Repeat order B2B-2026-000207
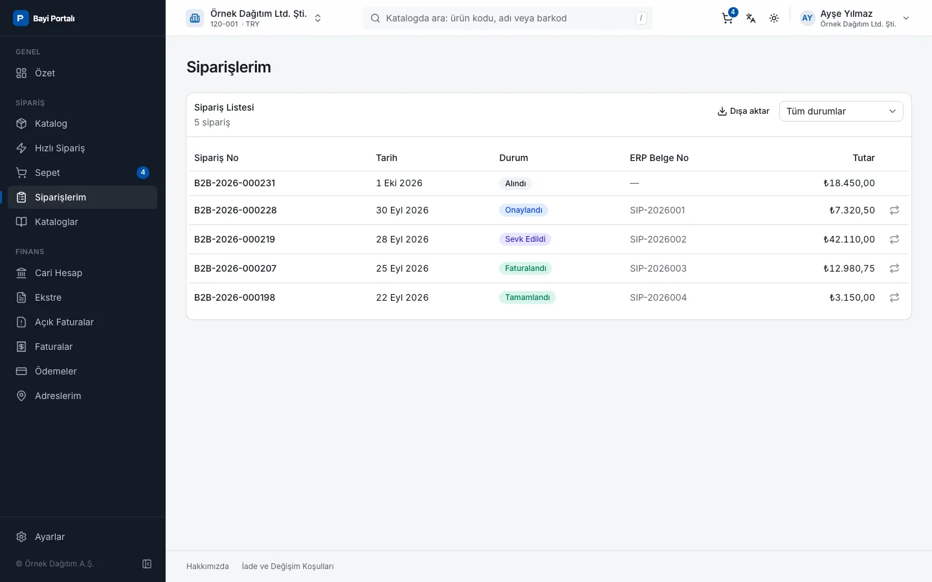 click(x=894, y=268)
